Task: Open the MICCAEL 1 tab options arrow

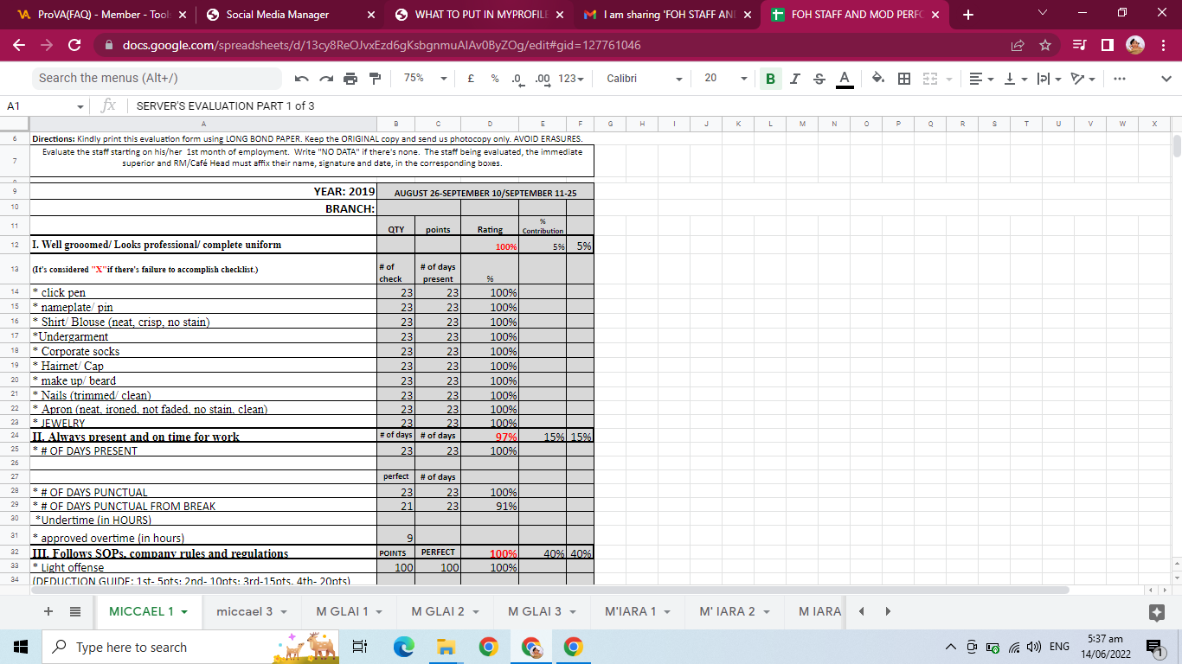Action: point(183,612)
